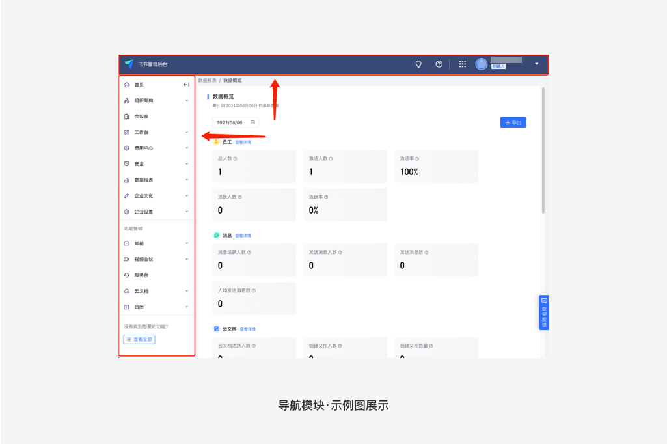Open the lightbulb tips icon

pyautogui.click(x=418, y=64)
